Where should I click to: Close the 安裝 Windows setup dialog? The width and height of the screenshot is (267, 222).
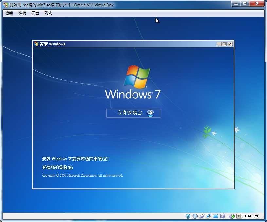[230, 44]
